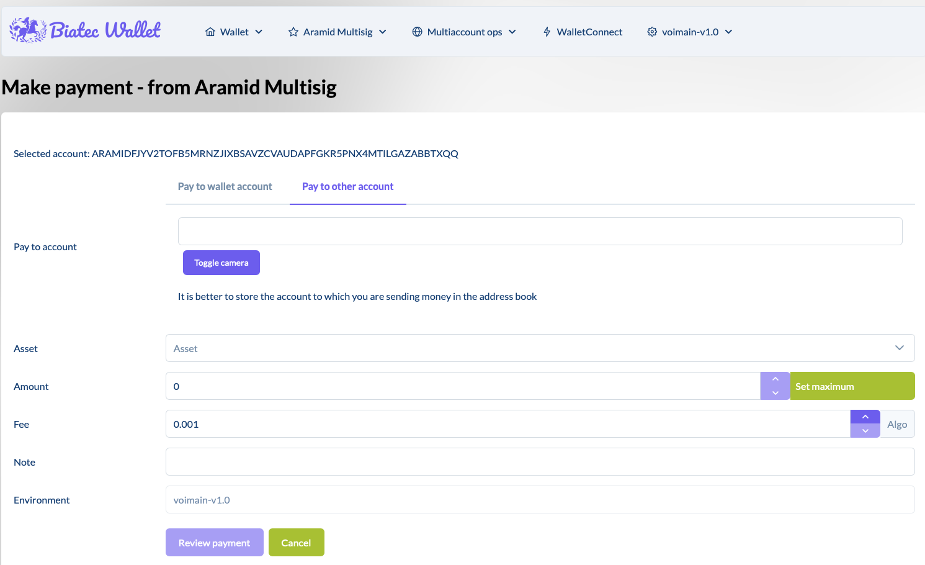925x565 pixels.
Task: Increase the Fee with up arrow
Action: pos(865,417)
